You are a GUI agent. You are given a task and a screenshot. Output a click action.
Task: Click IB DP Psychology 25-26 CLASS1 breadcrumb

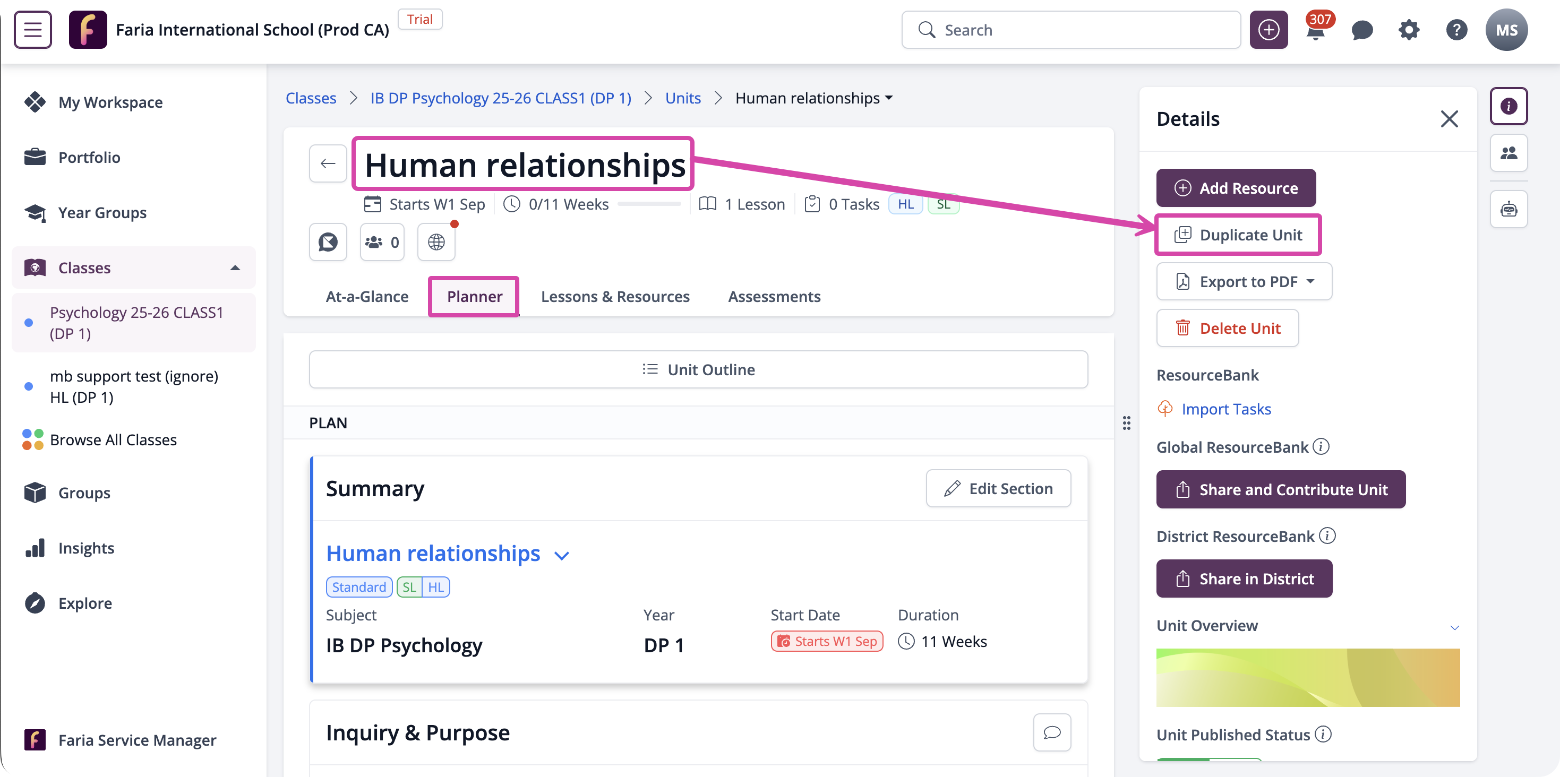500,98
